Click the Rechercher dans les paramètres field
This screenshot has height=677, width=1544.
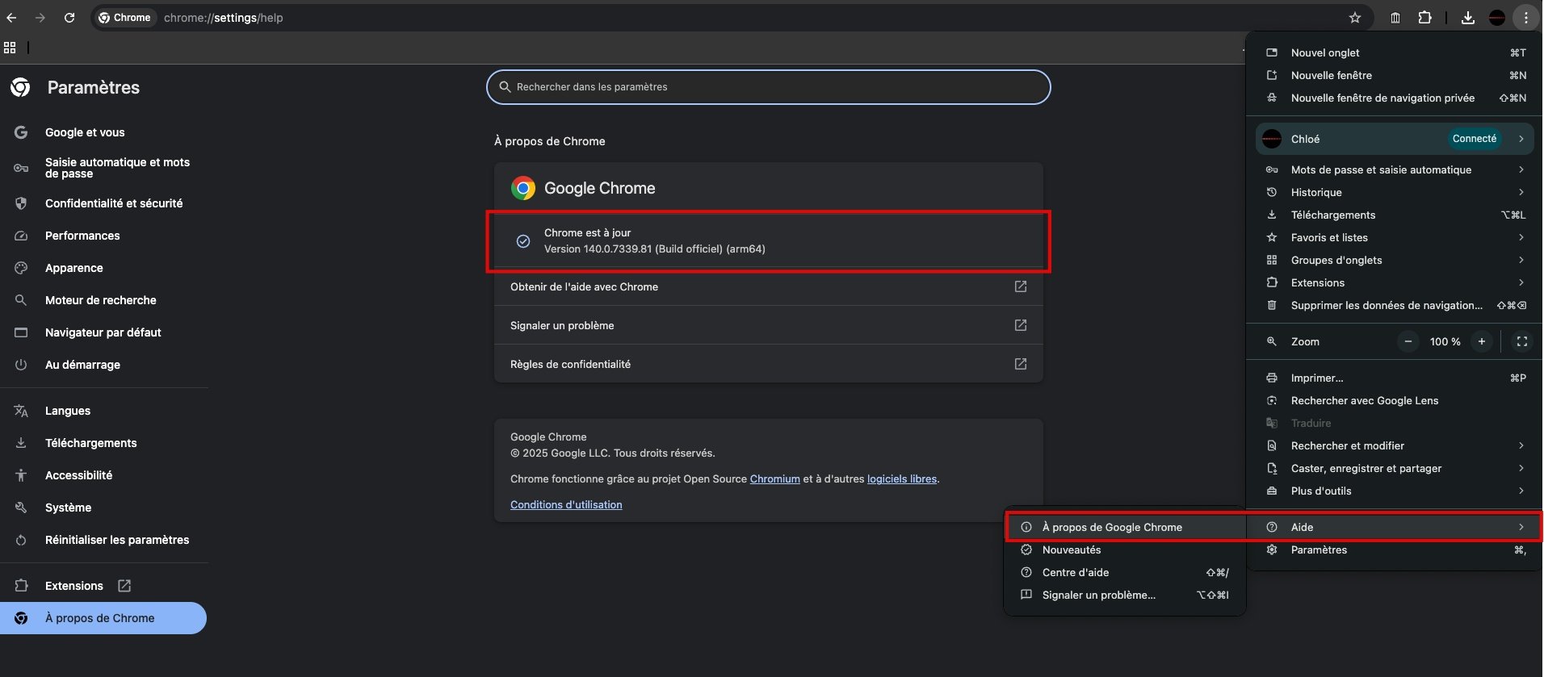(x=768, y=87)
